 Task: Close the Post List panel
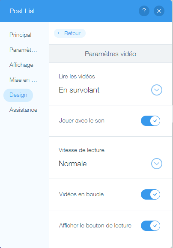click(x=159, y=11)
